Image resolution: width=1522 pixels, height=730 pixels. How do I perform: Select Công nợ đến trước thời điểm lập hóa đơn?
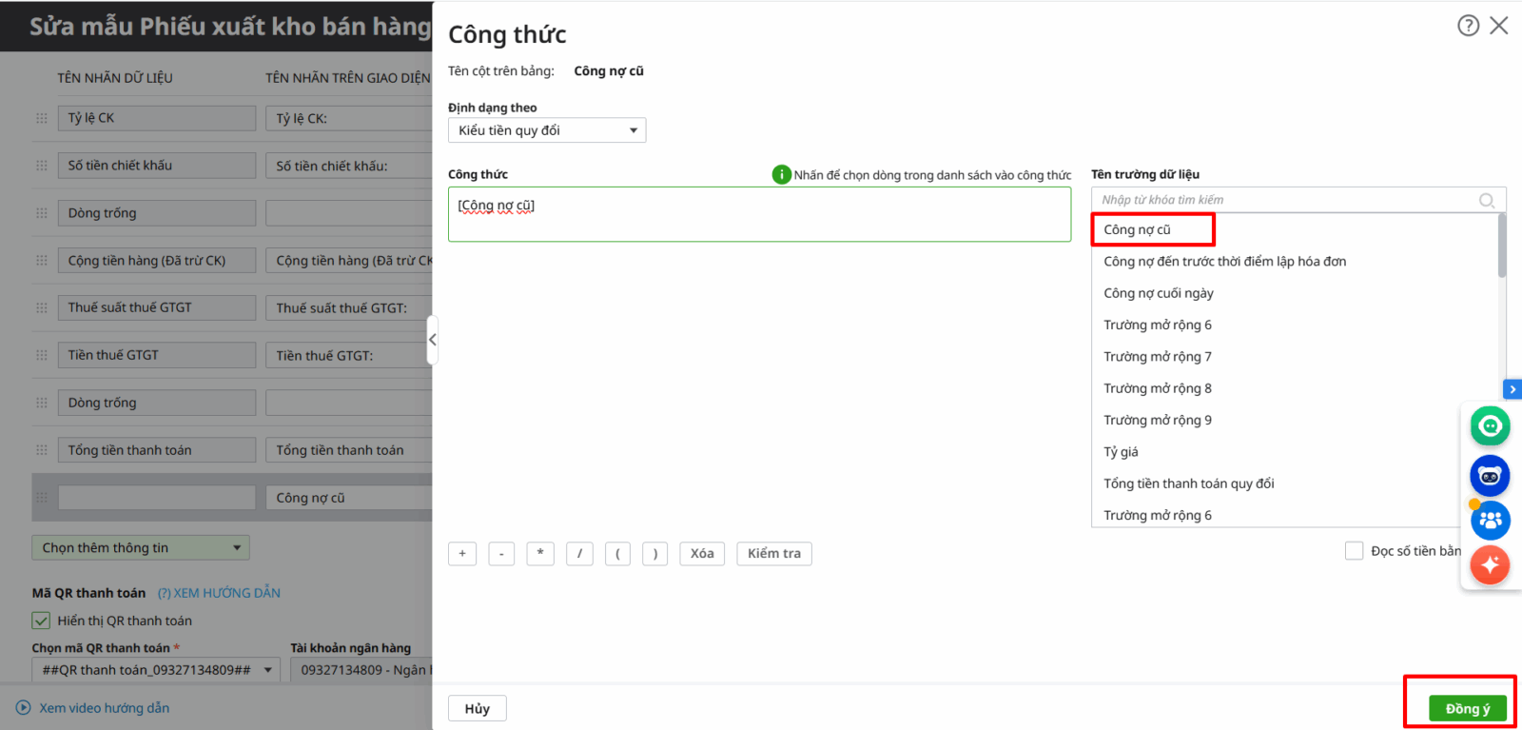click(x=1225, y=262)
